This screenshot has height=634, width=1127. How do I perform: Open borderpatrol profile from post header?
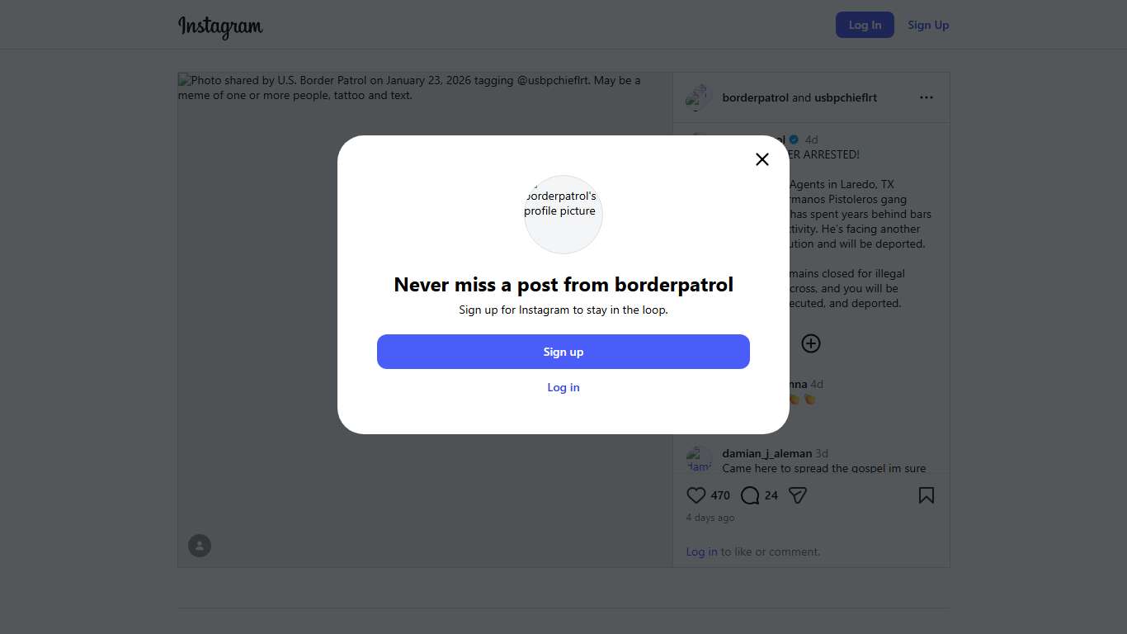pyautogui.click(x=755, y=97)
